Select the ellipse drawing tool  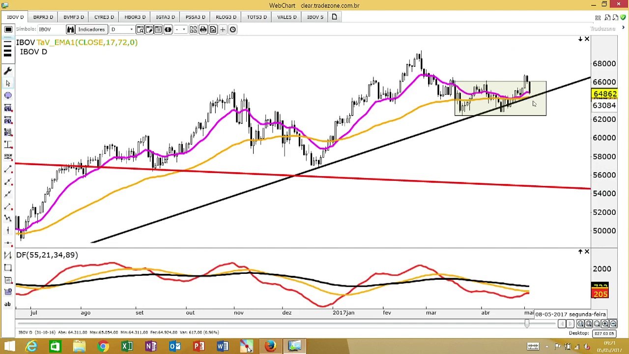(x=8, y=96)
